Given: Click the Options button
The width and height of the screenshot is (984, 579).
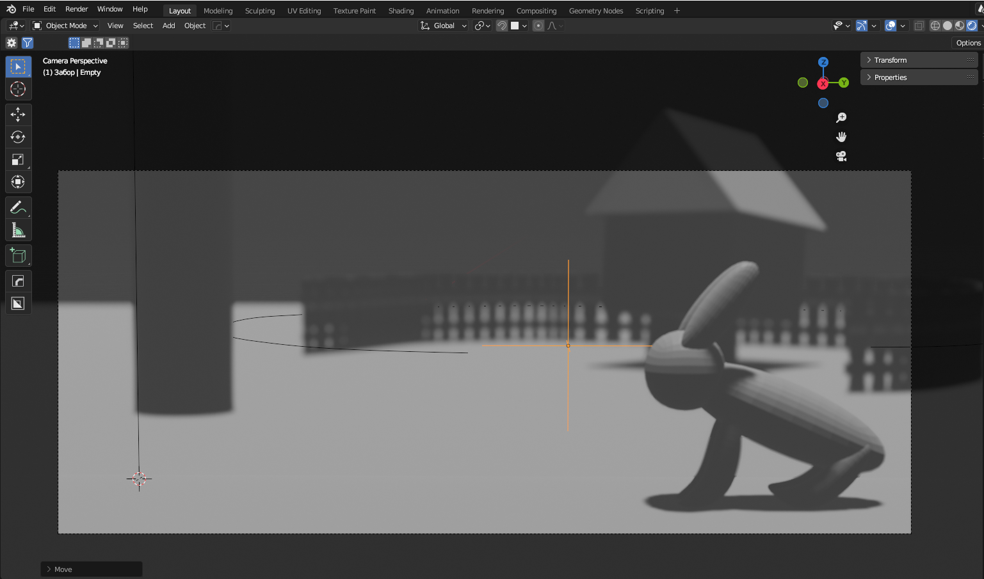Looking at the screenshot, I should [x=968, y=43].
